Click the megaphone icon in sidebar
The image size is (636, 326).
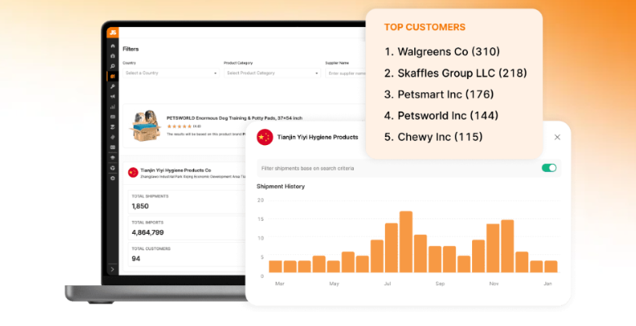tap(113, 96)
